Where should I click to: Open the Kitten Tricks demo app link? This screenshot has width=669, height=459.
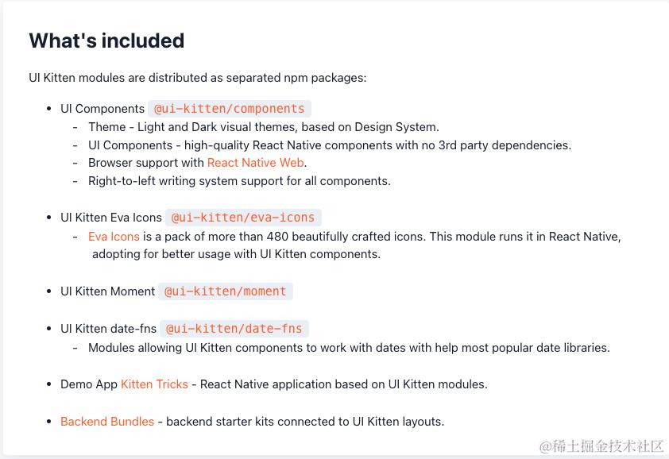(154, 384)
